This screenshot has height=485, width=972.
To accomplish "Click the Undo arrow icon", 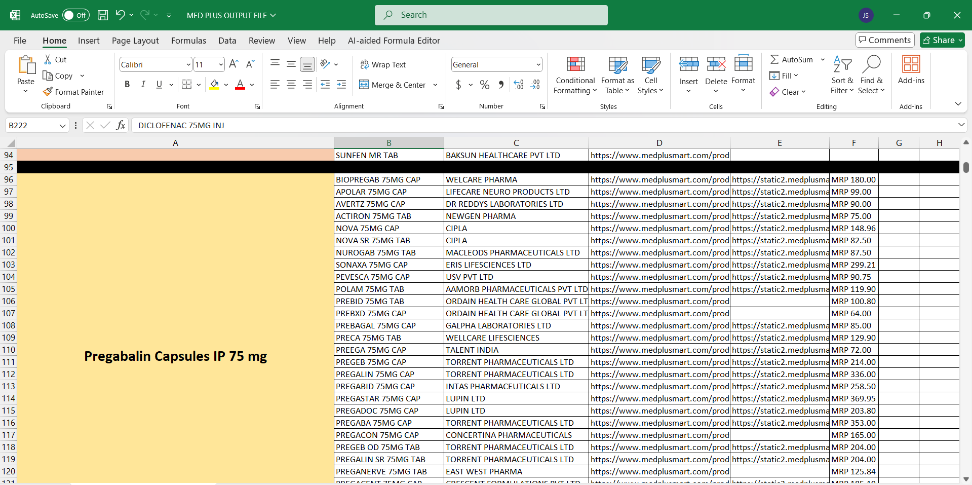I will click(x=120, y=15).
